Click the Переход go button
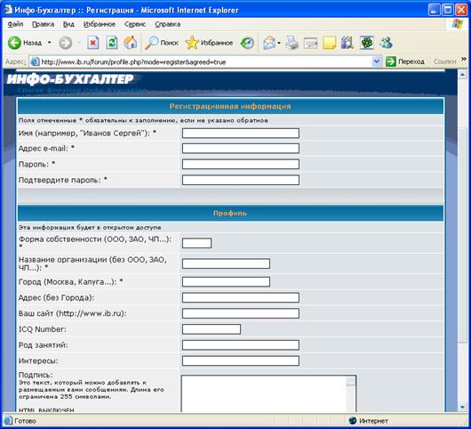This screenshot has width=471, height=429. (405, 61)
